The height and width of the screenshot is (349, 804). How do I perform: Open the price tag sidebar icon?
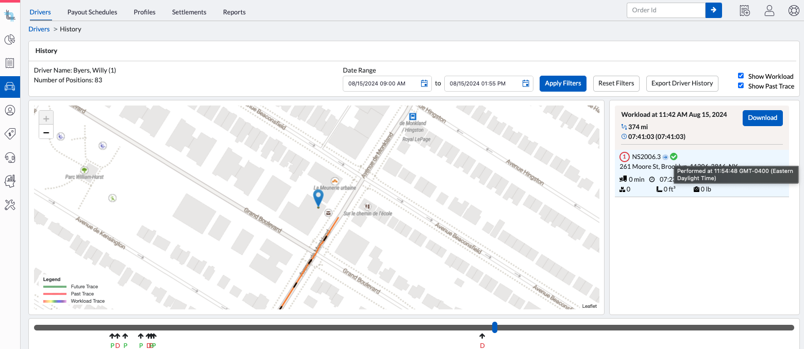point(10,134)
